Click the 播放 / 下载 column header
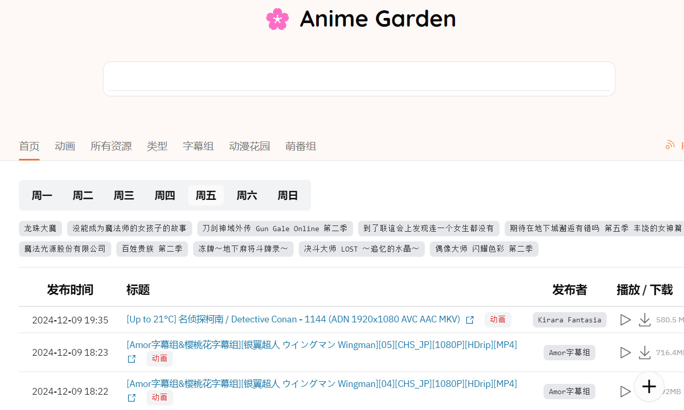This screenshot has width=684, height=410. click(645, 290)
